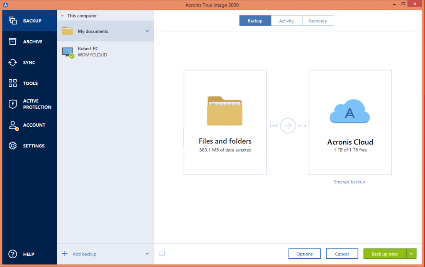Maximize the Acronis True Image window
The image size is (425, 267).
[x=403, y=4]
